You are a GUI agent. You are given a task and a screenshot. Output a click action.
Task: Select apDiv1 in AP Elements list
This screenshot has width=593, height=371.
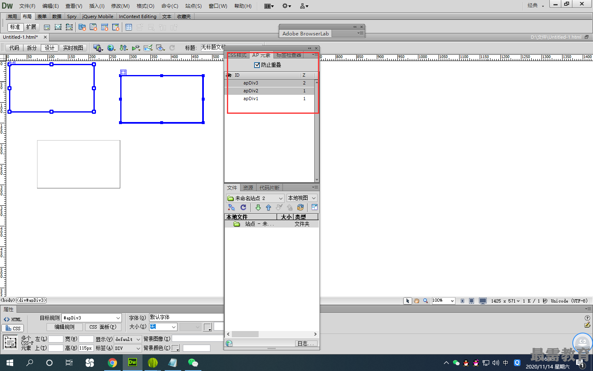click(x=270, y=99)
